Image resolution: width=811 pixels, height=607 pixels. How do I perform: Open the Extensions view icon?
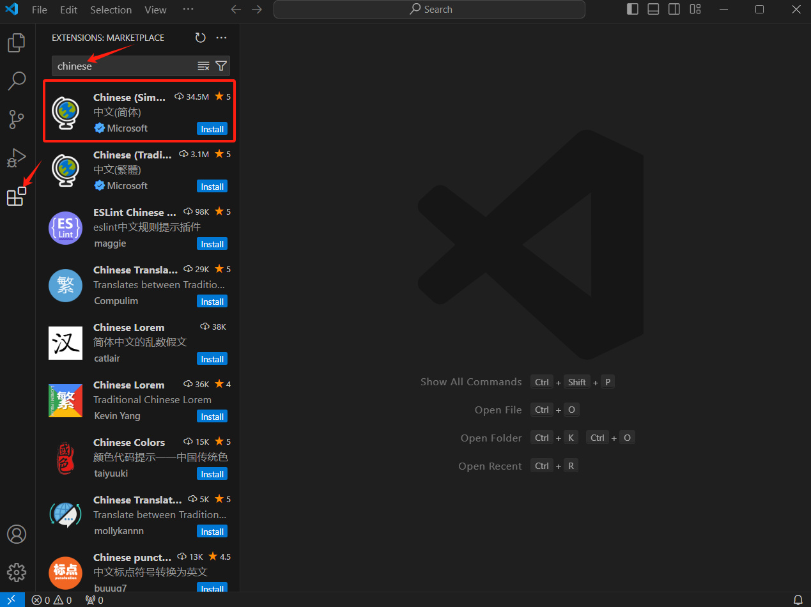(17, 196)
